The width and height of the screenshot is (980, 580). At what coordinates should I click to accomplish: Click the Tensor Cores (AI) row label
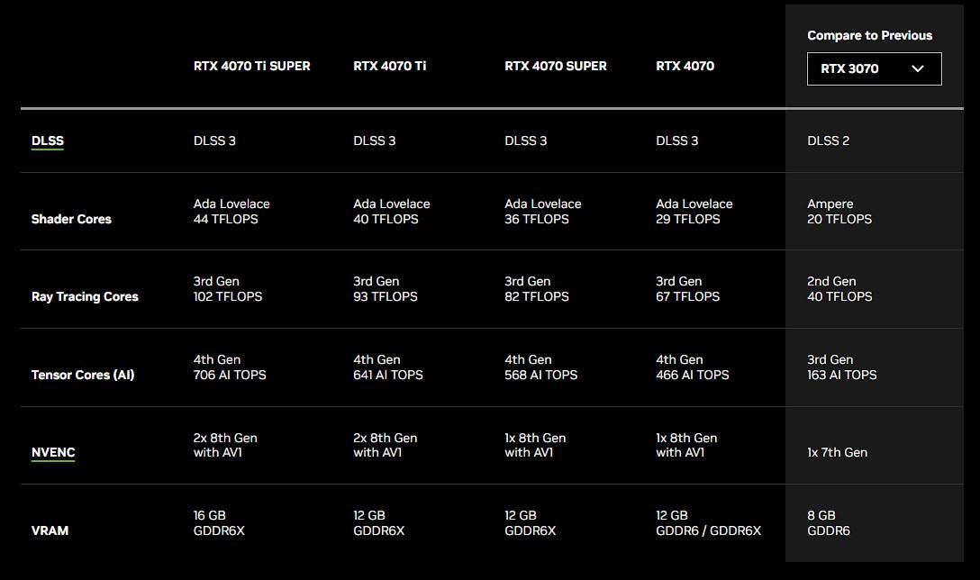tap(83, 375)
